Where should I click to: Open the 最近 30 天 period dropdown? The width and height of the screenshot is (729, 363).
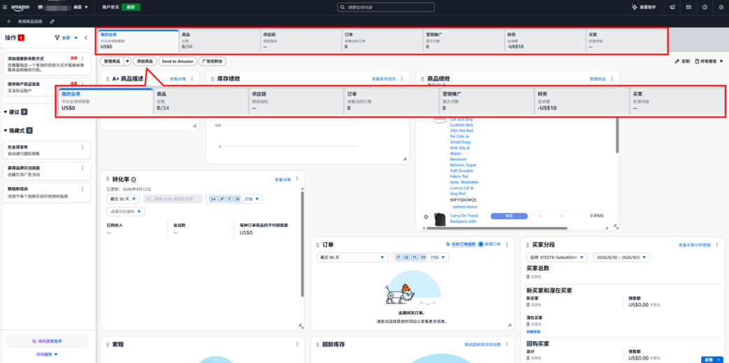tap(123, 199)
